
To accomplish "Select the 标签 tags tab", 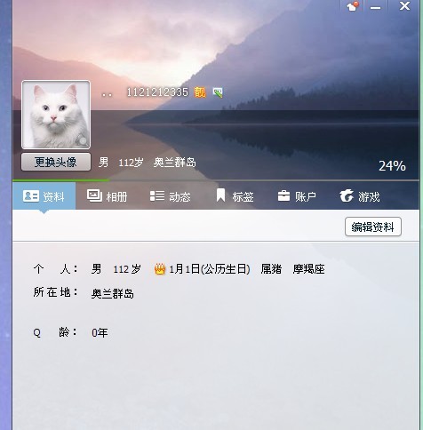I will 235,196.
